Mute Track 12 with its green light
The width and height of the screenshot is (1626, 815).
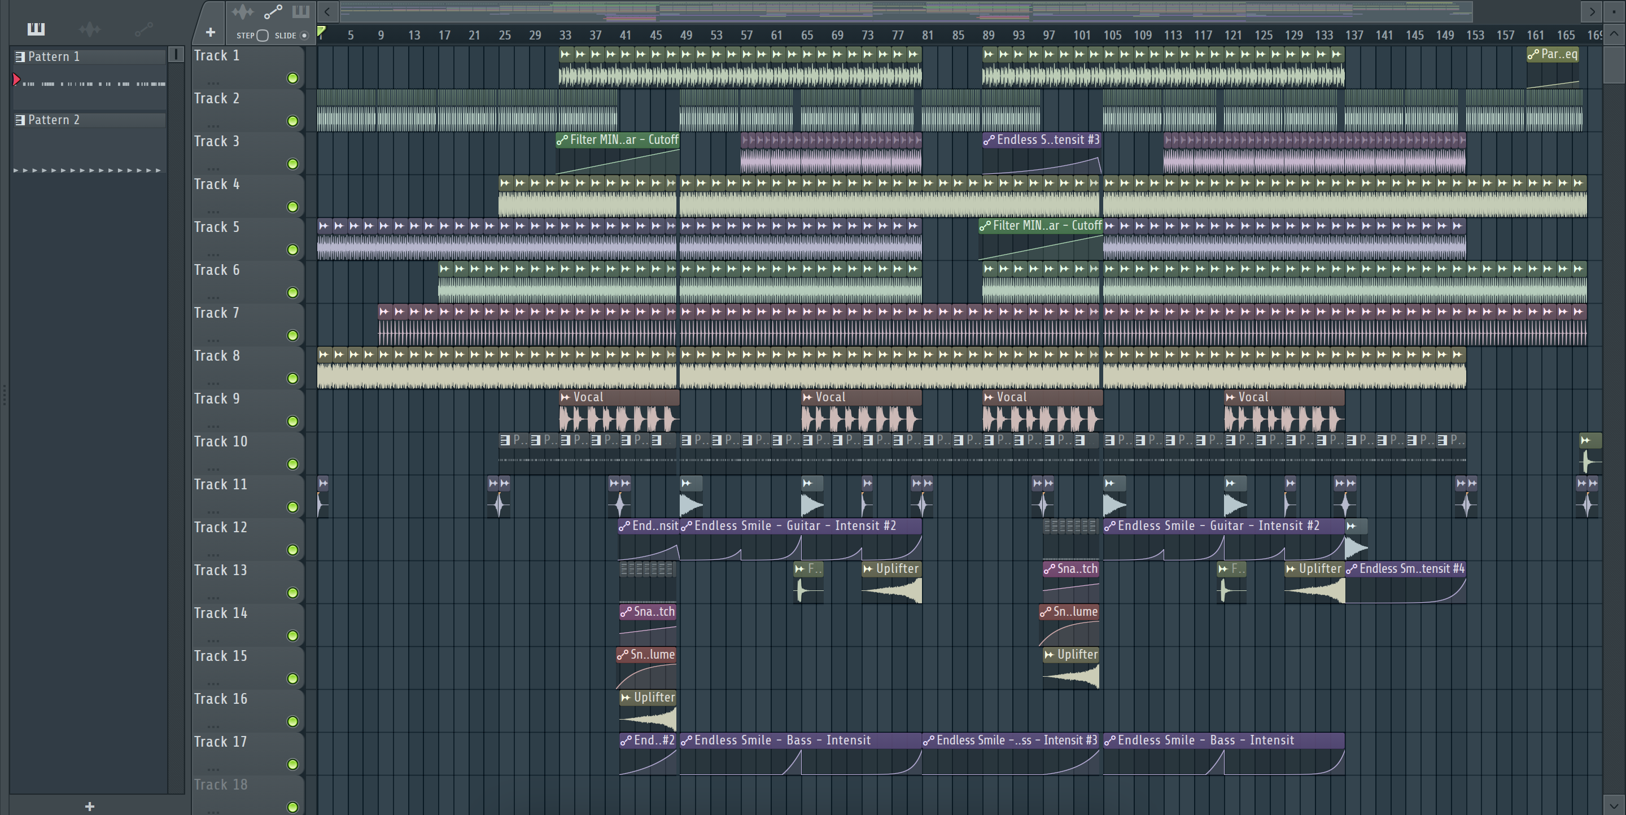click(x=292, y=550)
